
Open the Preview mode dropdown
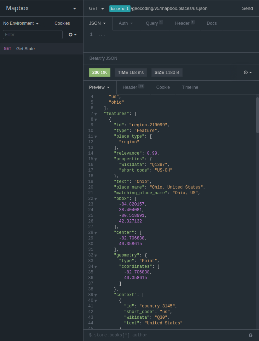coord(99,87)
